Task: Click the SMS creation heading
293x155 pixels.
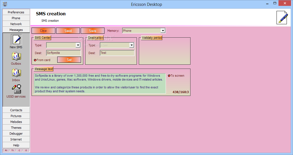Action: (x=51, y=14)
